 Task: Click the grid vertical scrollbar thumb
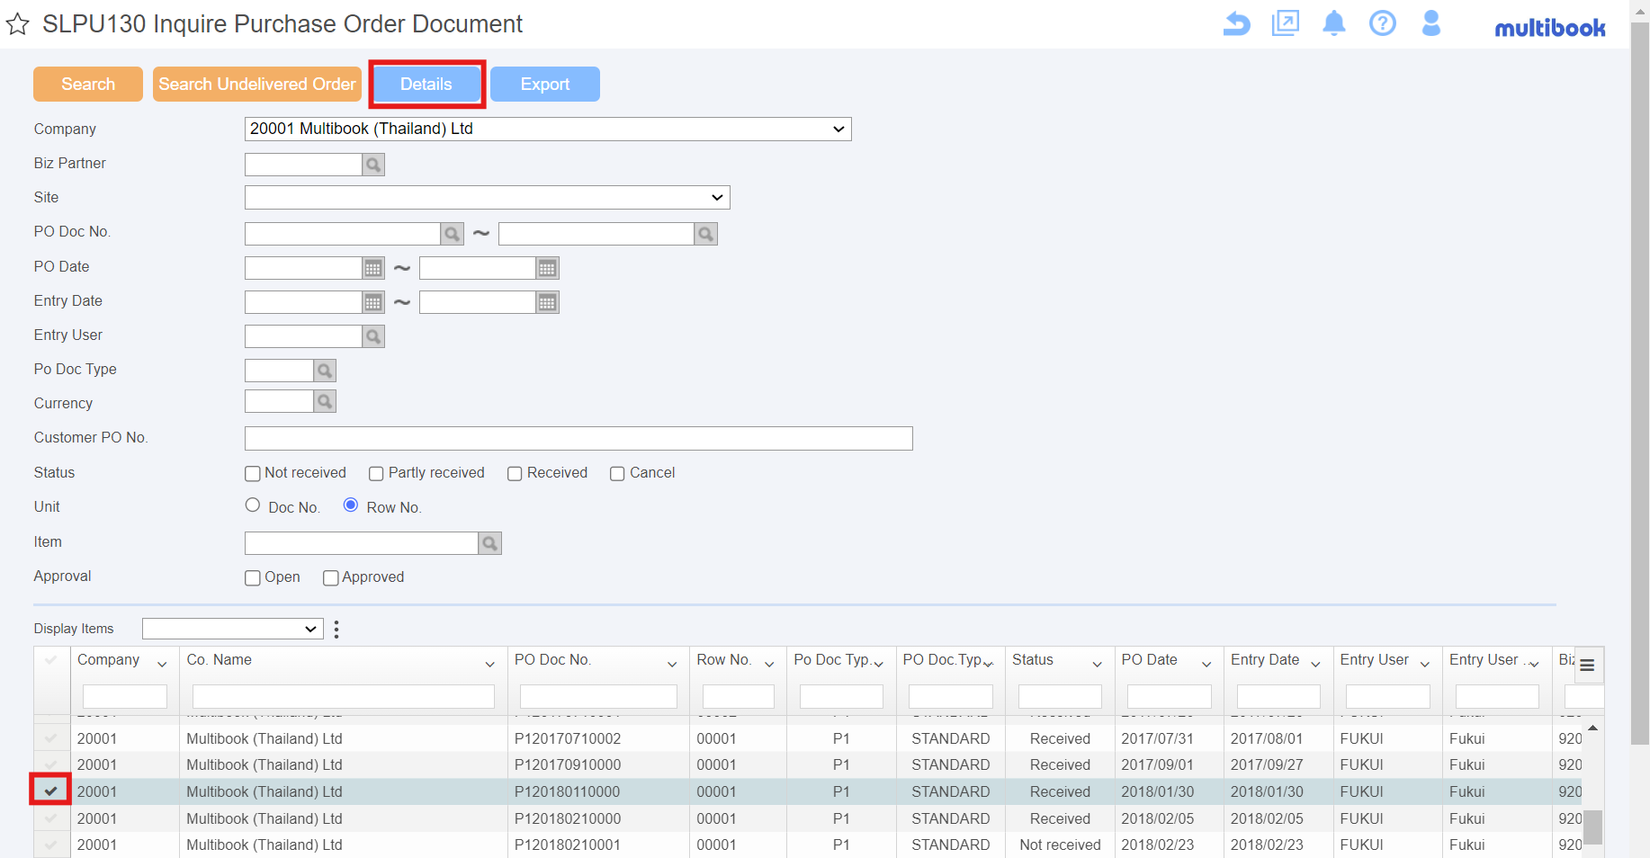pyautogui.click(x=1593, y=827)
